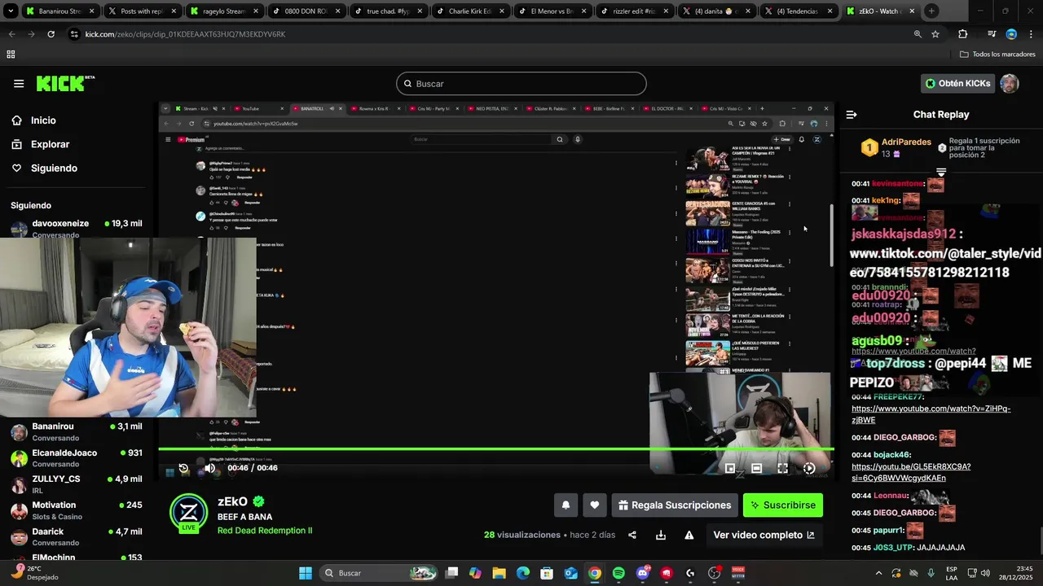The width and height of the screenshot is (1043, 586).
Task: Enter fullscreen in the video player
Action: click(x=782, y=468)
